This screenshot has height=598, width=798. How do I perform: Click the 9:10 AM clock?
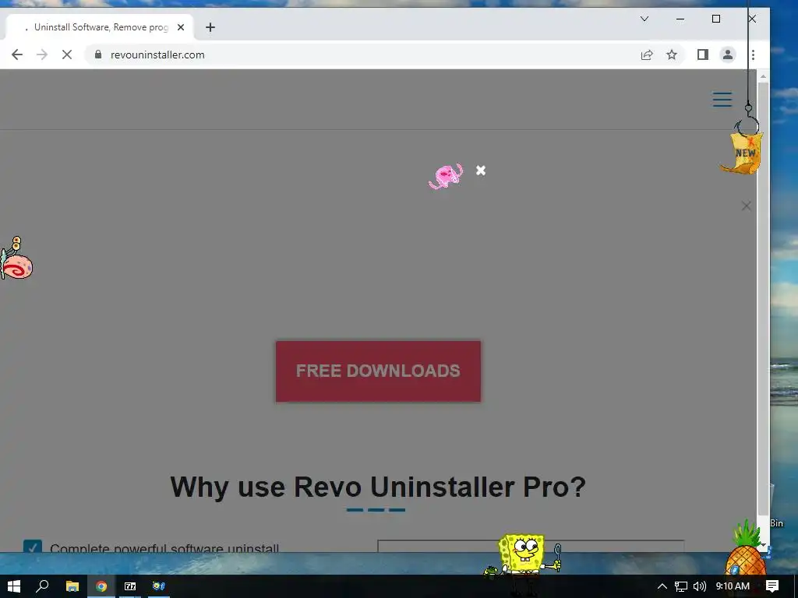(733, 586)
